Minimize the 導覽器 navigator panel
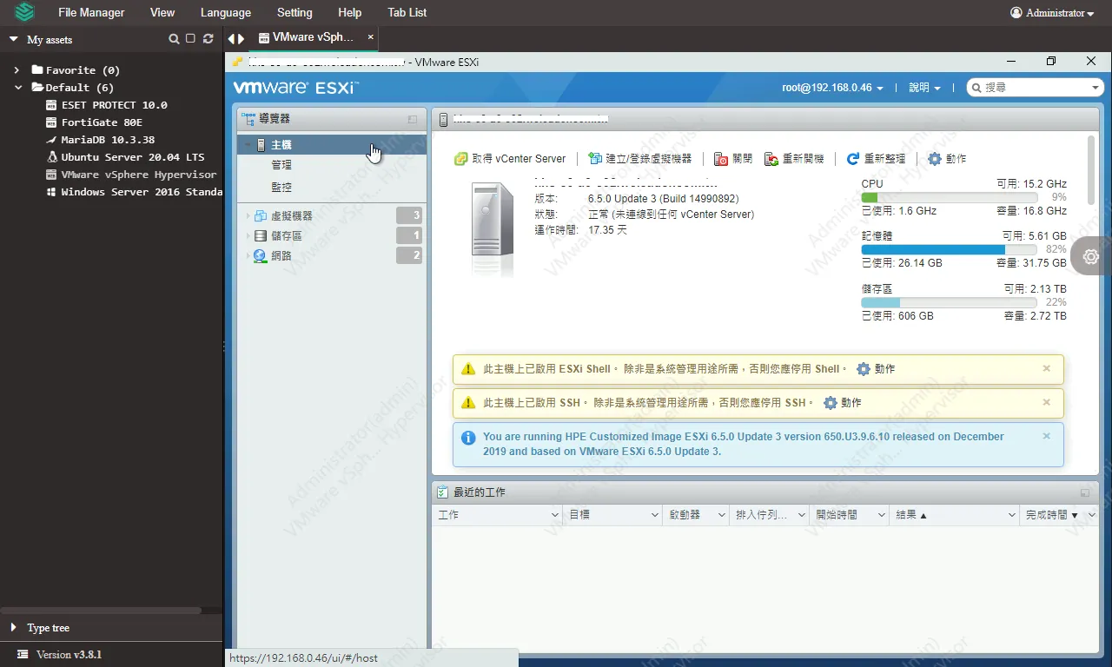The height and width of the screenshot is (667, 1112). coord(413,119)
